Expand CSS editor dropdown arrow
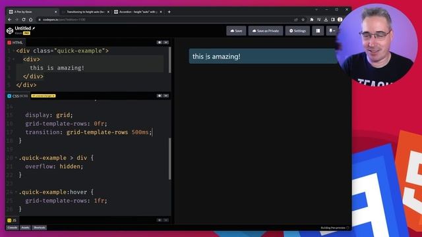 point(166,95)
